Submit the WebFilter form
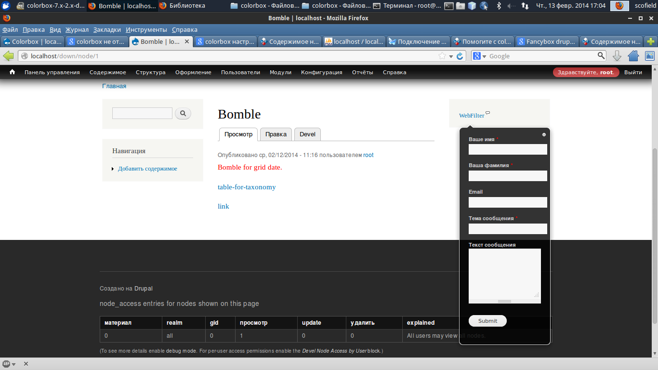Image resolution: width=658 pixels, height=370 pixels. coord(487,321)
